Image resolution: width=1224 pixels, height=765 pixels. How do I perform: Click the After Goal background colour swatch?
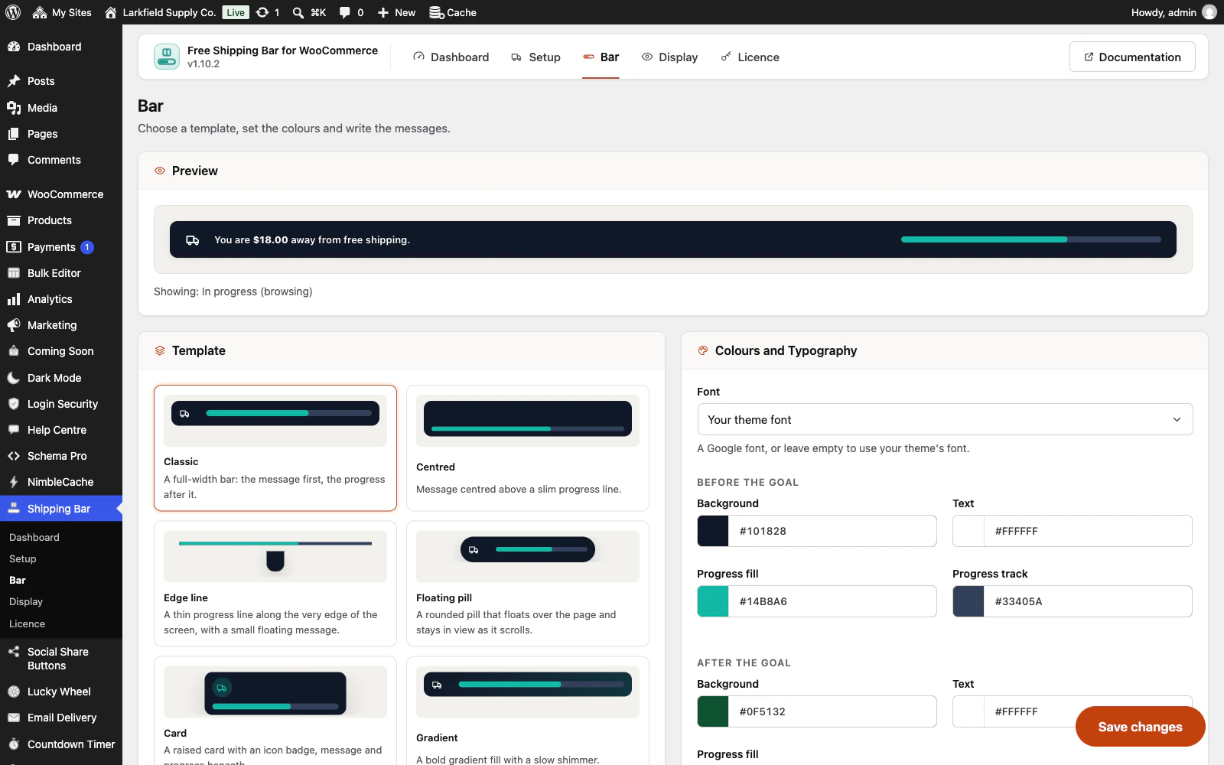point(713,711)
